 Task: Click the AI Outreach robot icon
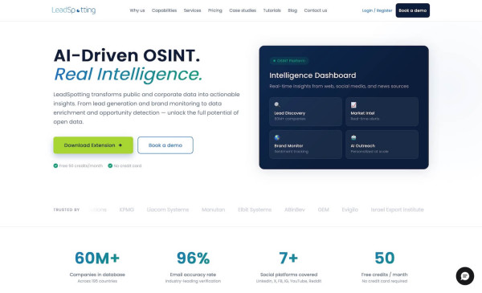353,137
